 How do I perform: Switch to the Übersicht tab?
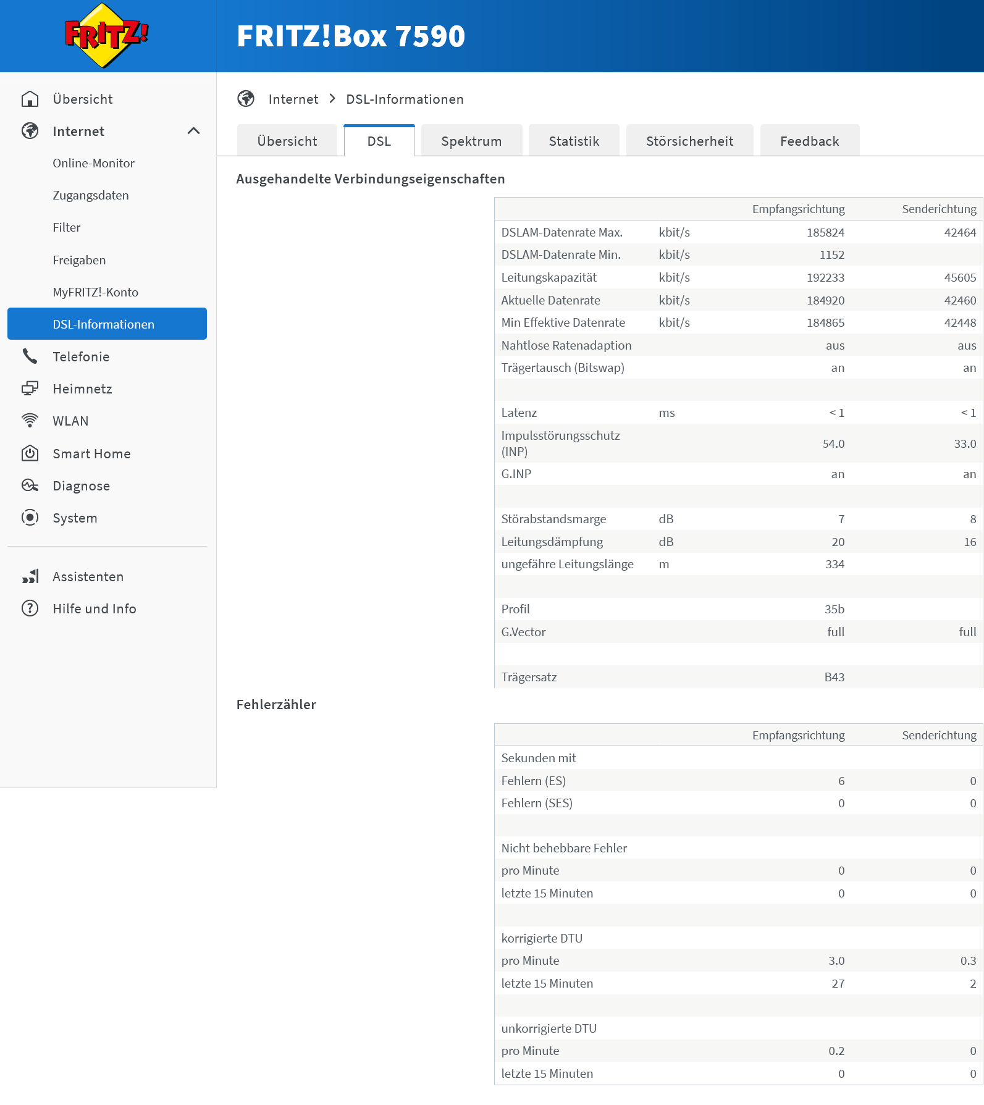click(287, 141)
